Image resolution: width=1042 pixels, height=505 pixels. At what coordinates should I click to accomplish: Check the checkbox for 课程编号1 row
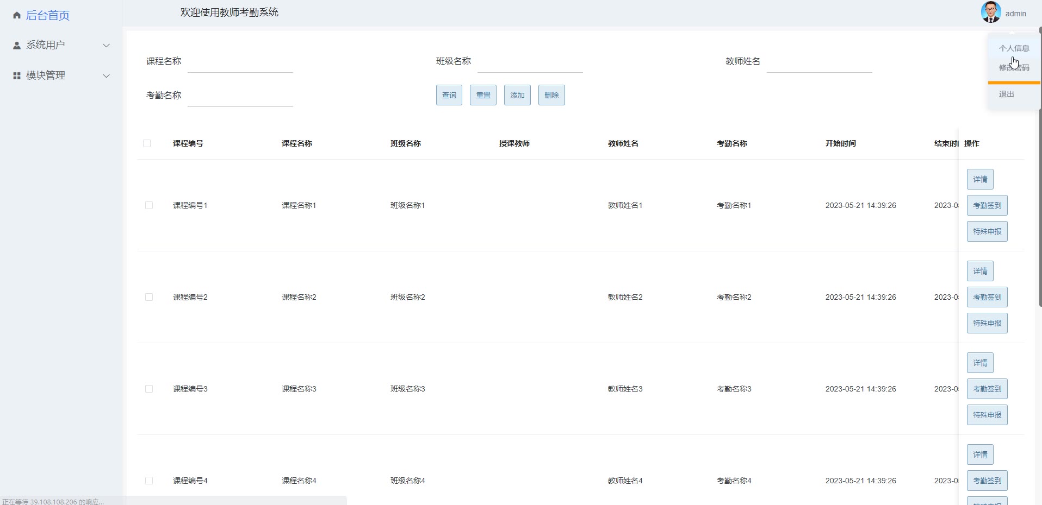click(x=149, y=205)
